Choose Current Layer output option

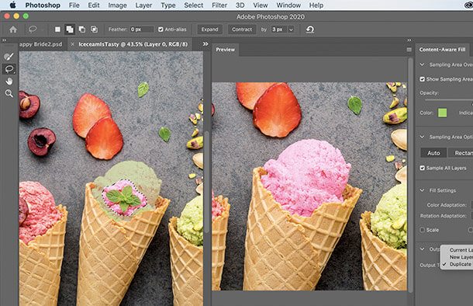point(461,250)
